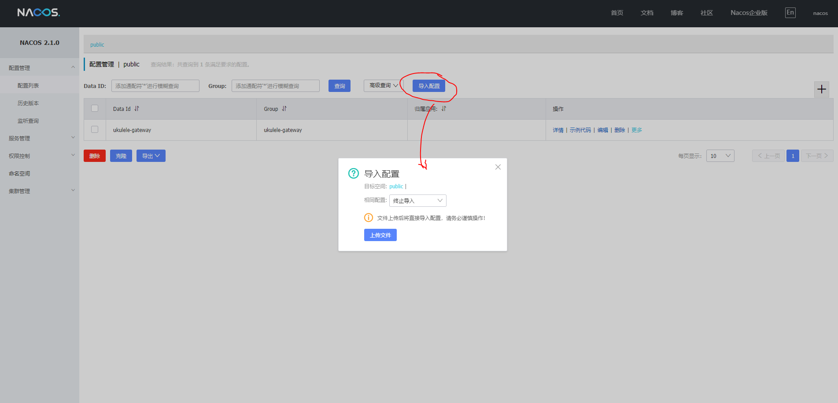838x403 pixels.
Task: Click the 上一页 pagination button
Action: (768, 156)
